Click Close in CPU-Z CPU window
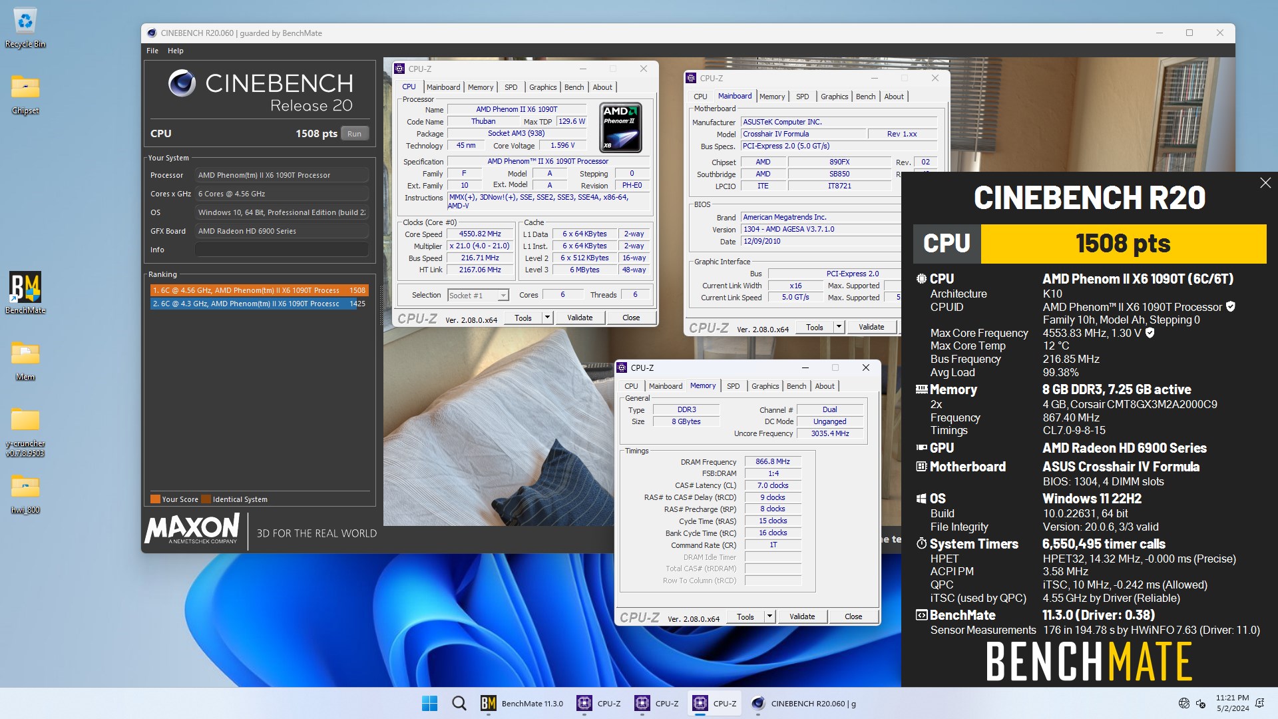The height and width of the screenshot is (719, 1278). coord(631,318)
